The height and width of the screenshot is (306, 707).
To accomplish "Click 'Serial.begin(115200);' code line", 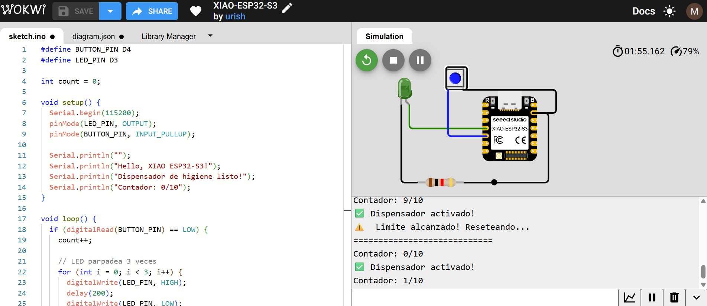I will click(94, 113).
